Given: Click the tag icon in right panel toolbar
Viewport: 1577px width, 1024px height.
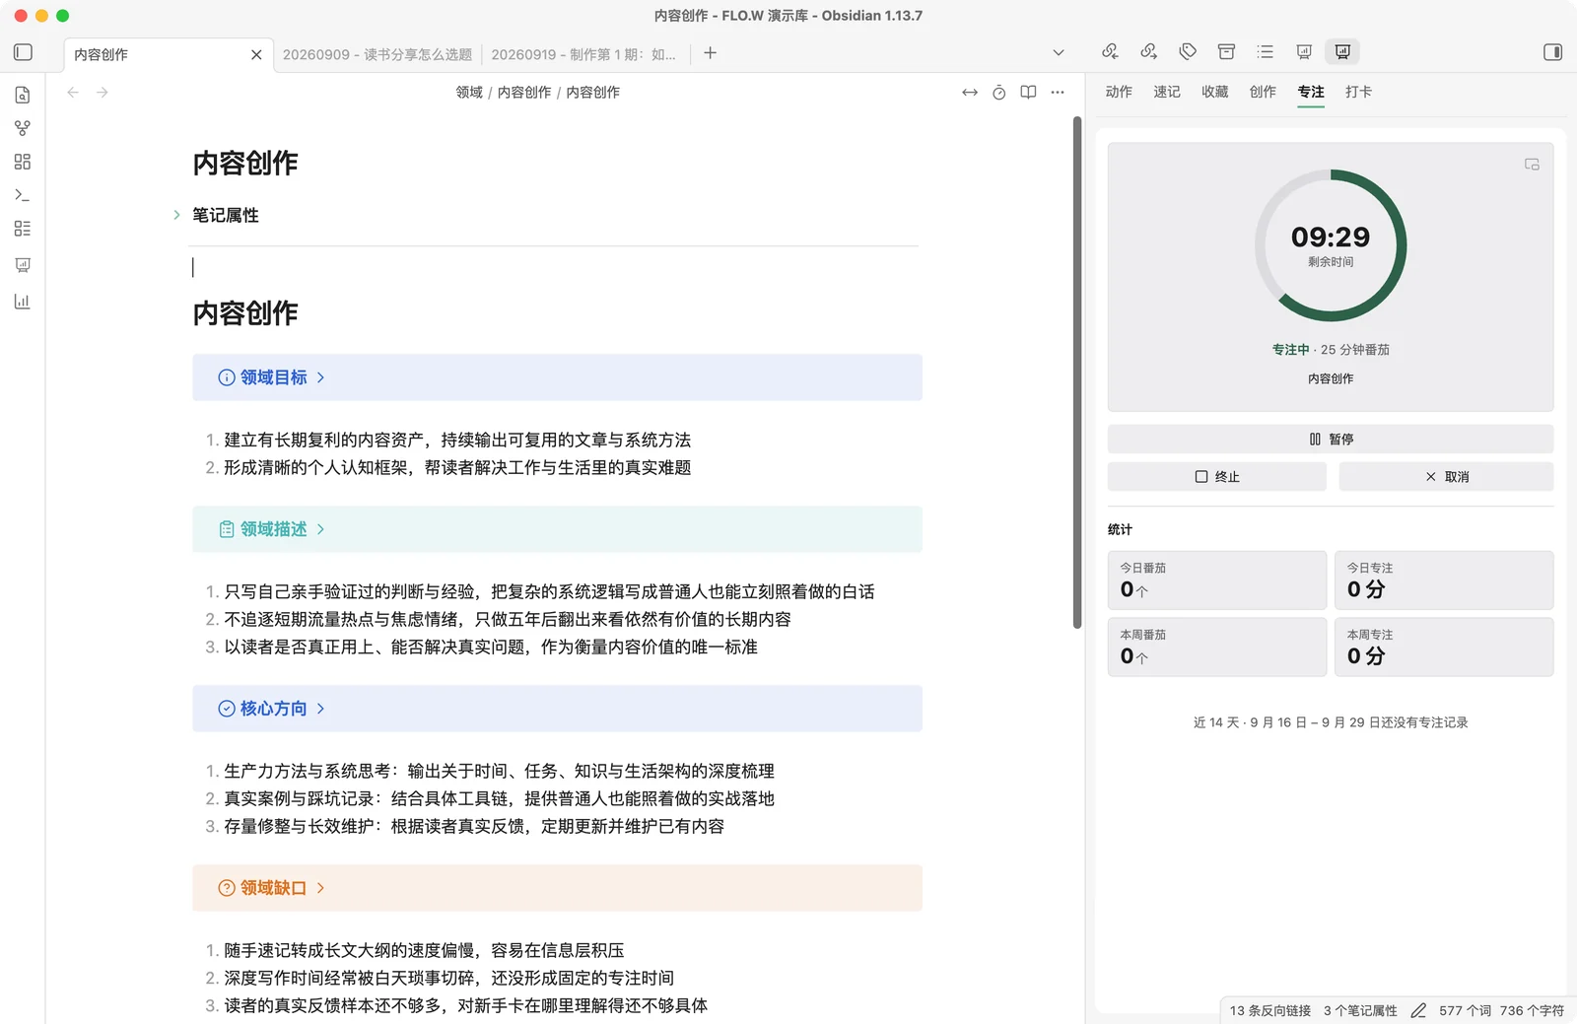Looking at the screenshot, I should tap(1188, 51).
